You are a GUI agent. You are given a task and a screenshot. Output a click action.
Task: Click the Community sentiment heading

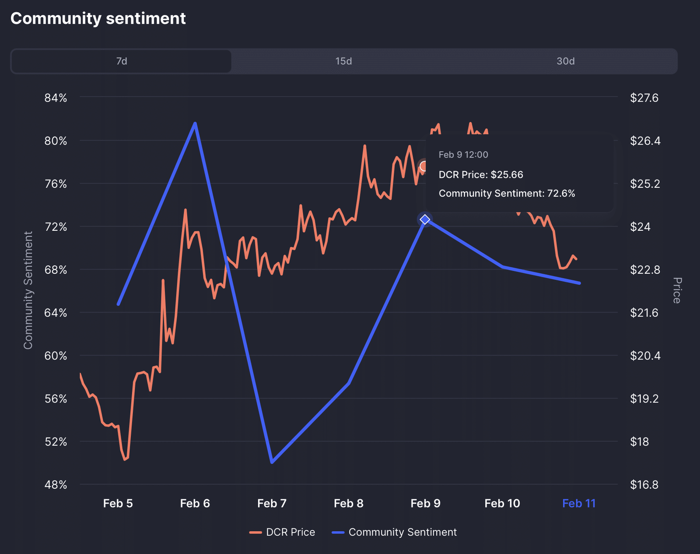98,18
